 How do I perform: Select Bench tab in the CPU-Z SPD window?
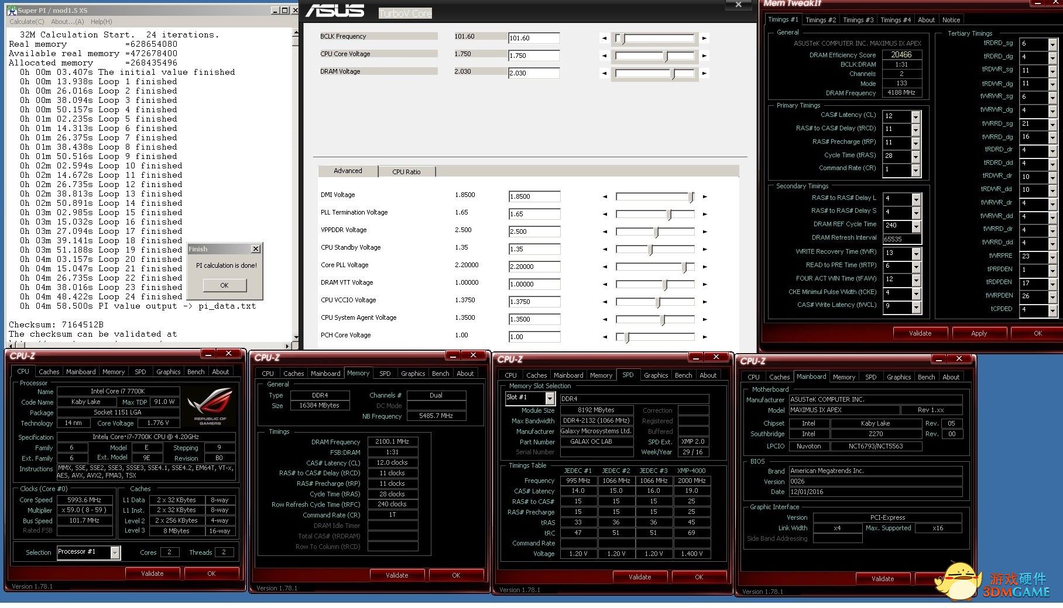[x=683, y=375]
